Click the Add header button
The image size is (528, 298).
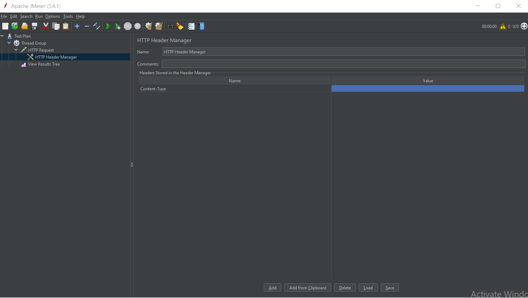point(273,288)
